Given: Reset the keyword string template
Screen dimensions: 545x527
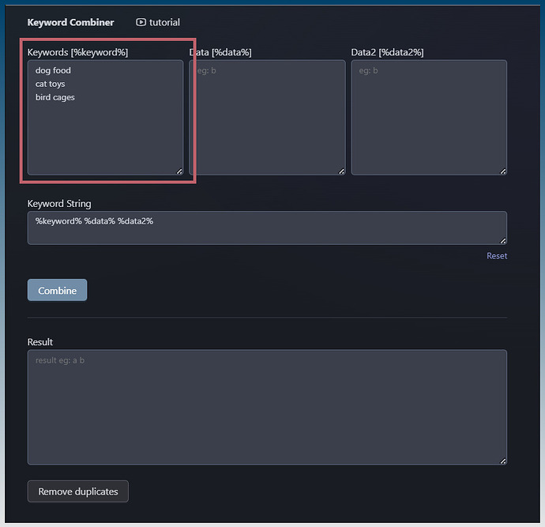Looking at the screenshot, I should (496, 256).
